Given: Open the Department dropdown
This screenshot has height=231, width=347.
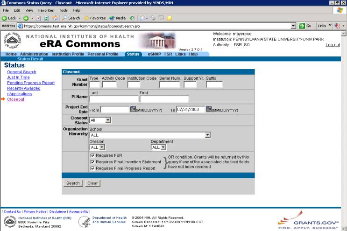Looking at the screenshot, I should click(158, 147).
